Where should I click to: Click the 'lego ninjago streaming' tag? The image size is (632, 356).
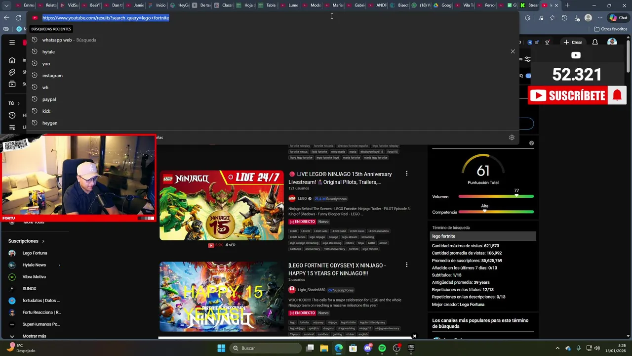(x=304, y=243)
